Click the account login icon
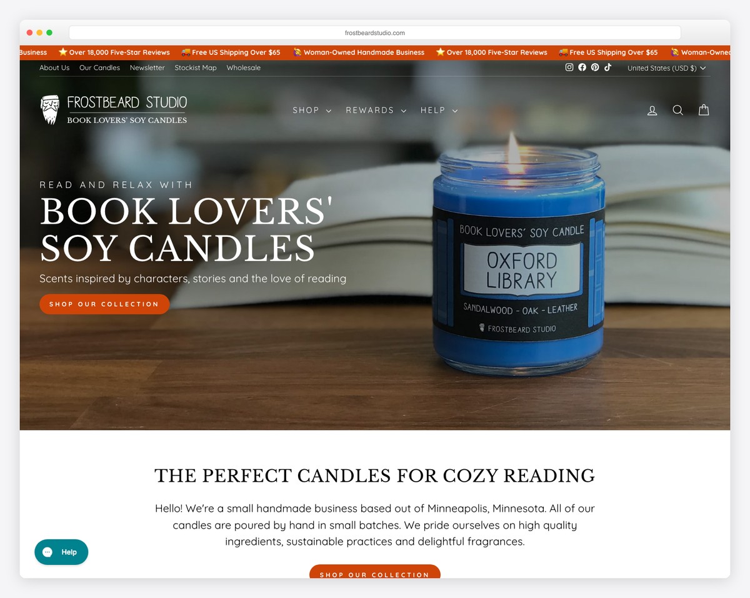The width and height of the screenshot is (750, 598). pos(652,110)
